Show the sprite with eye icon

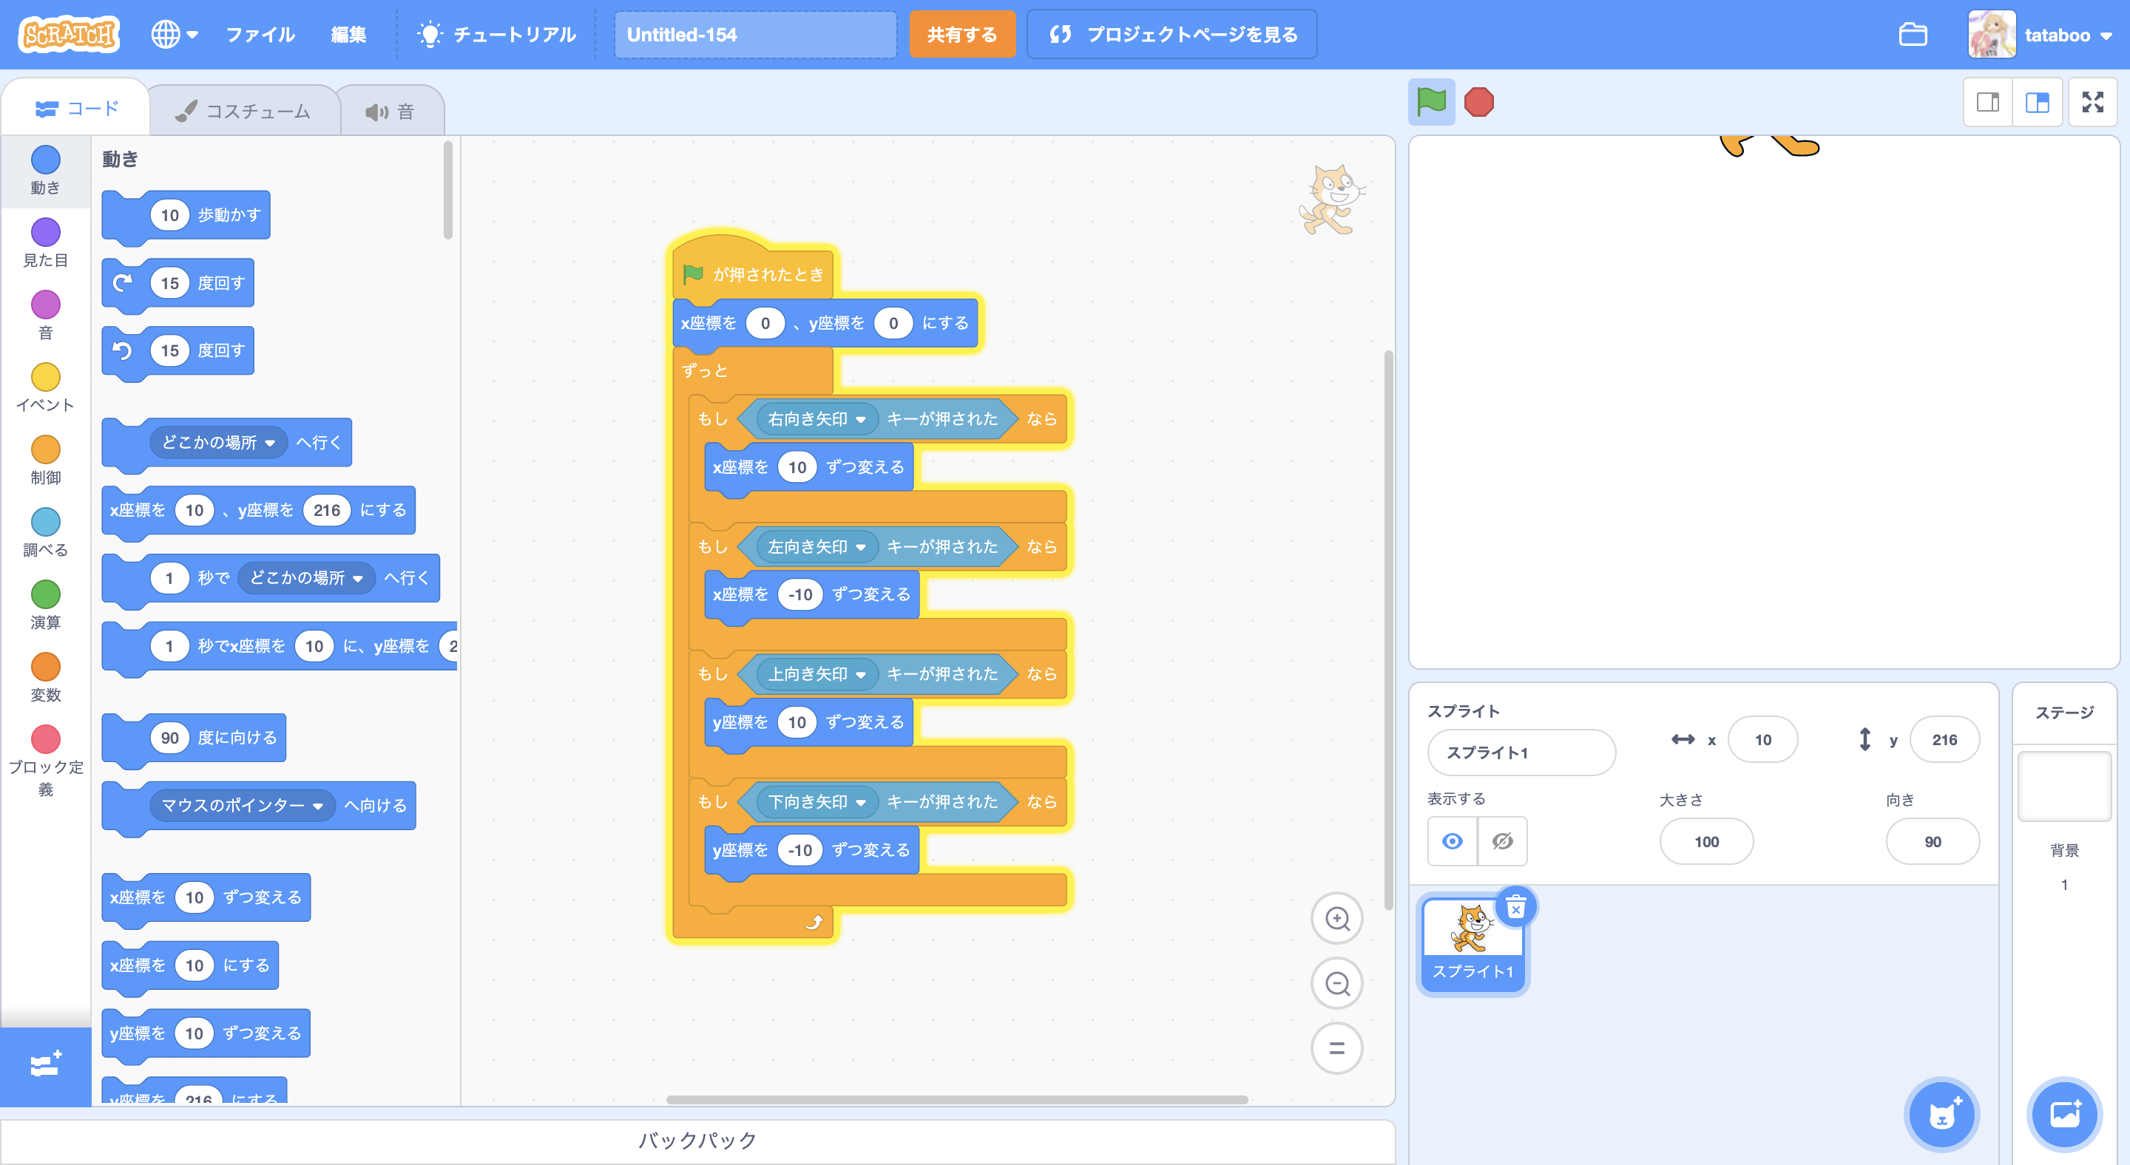coord(1452,841)
